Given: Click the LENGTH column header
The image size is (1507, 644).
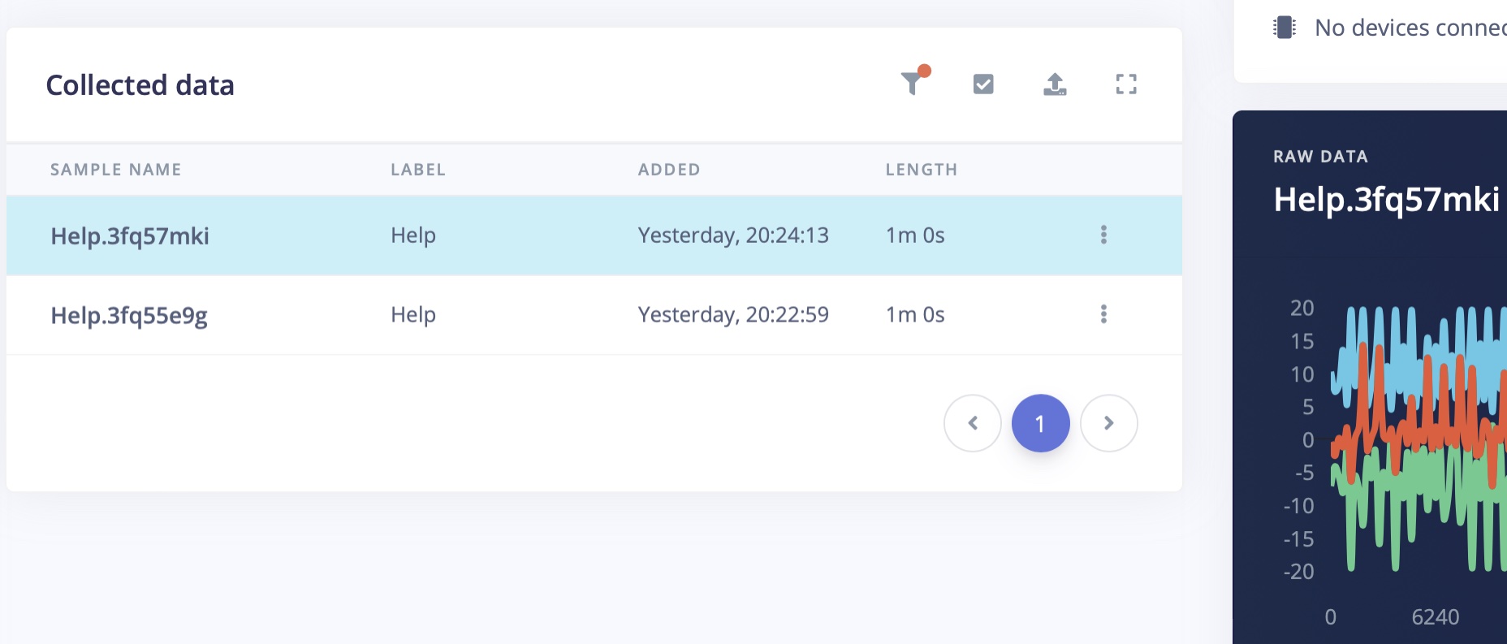Looking at the screenshot, I should point(922,170).
